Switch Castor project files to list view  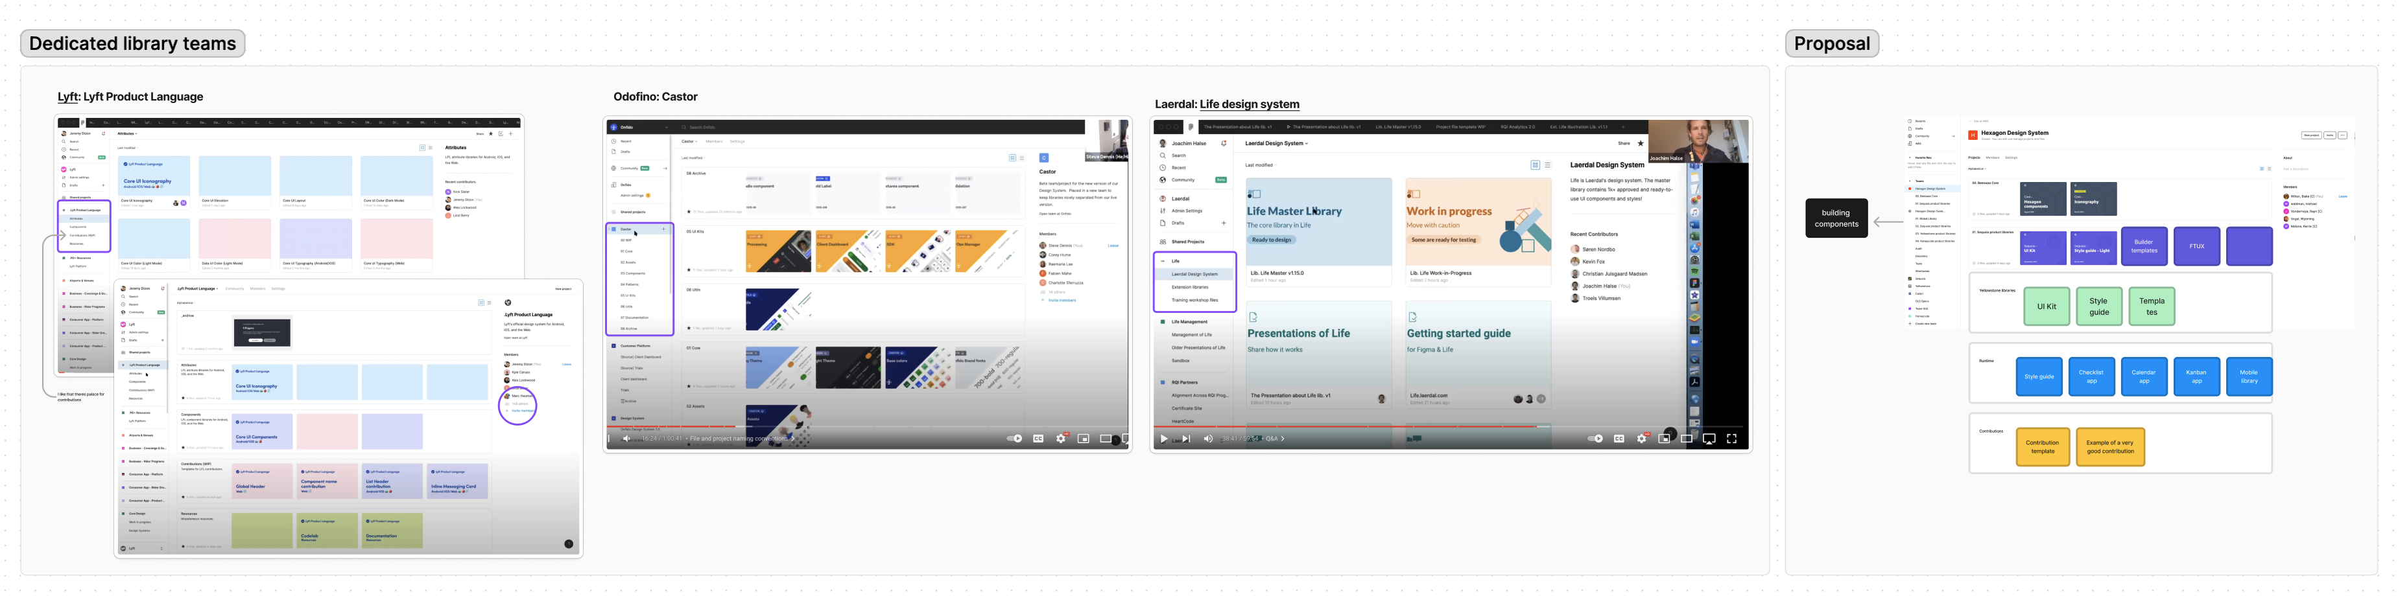(1021, 158)
